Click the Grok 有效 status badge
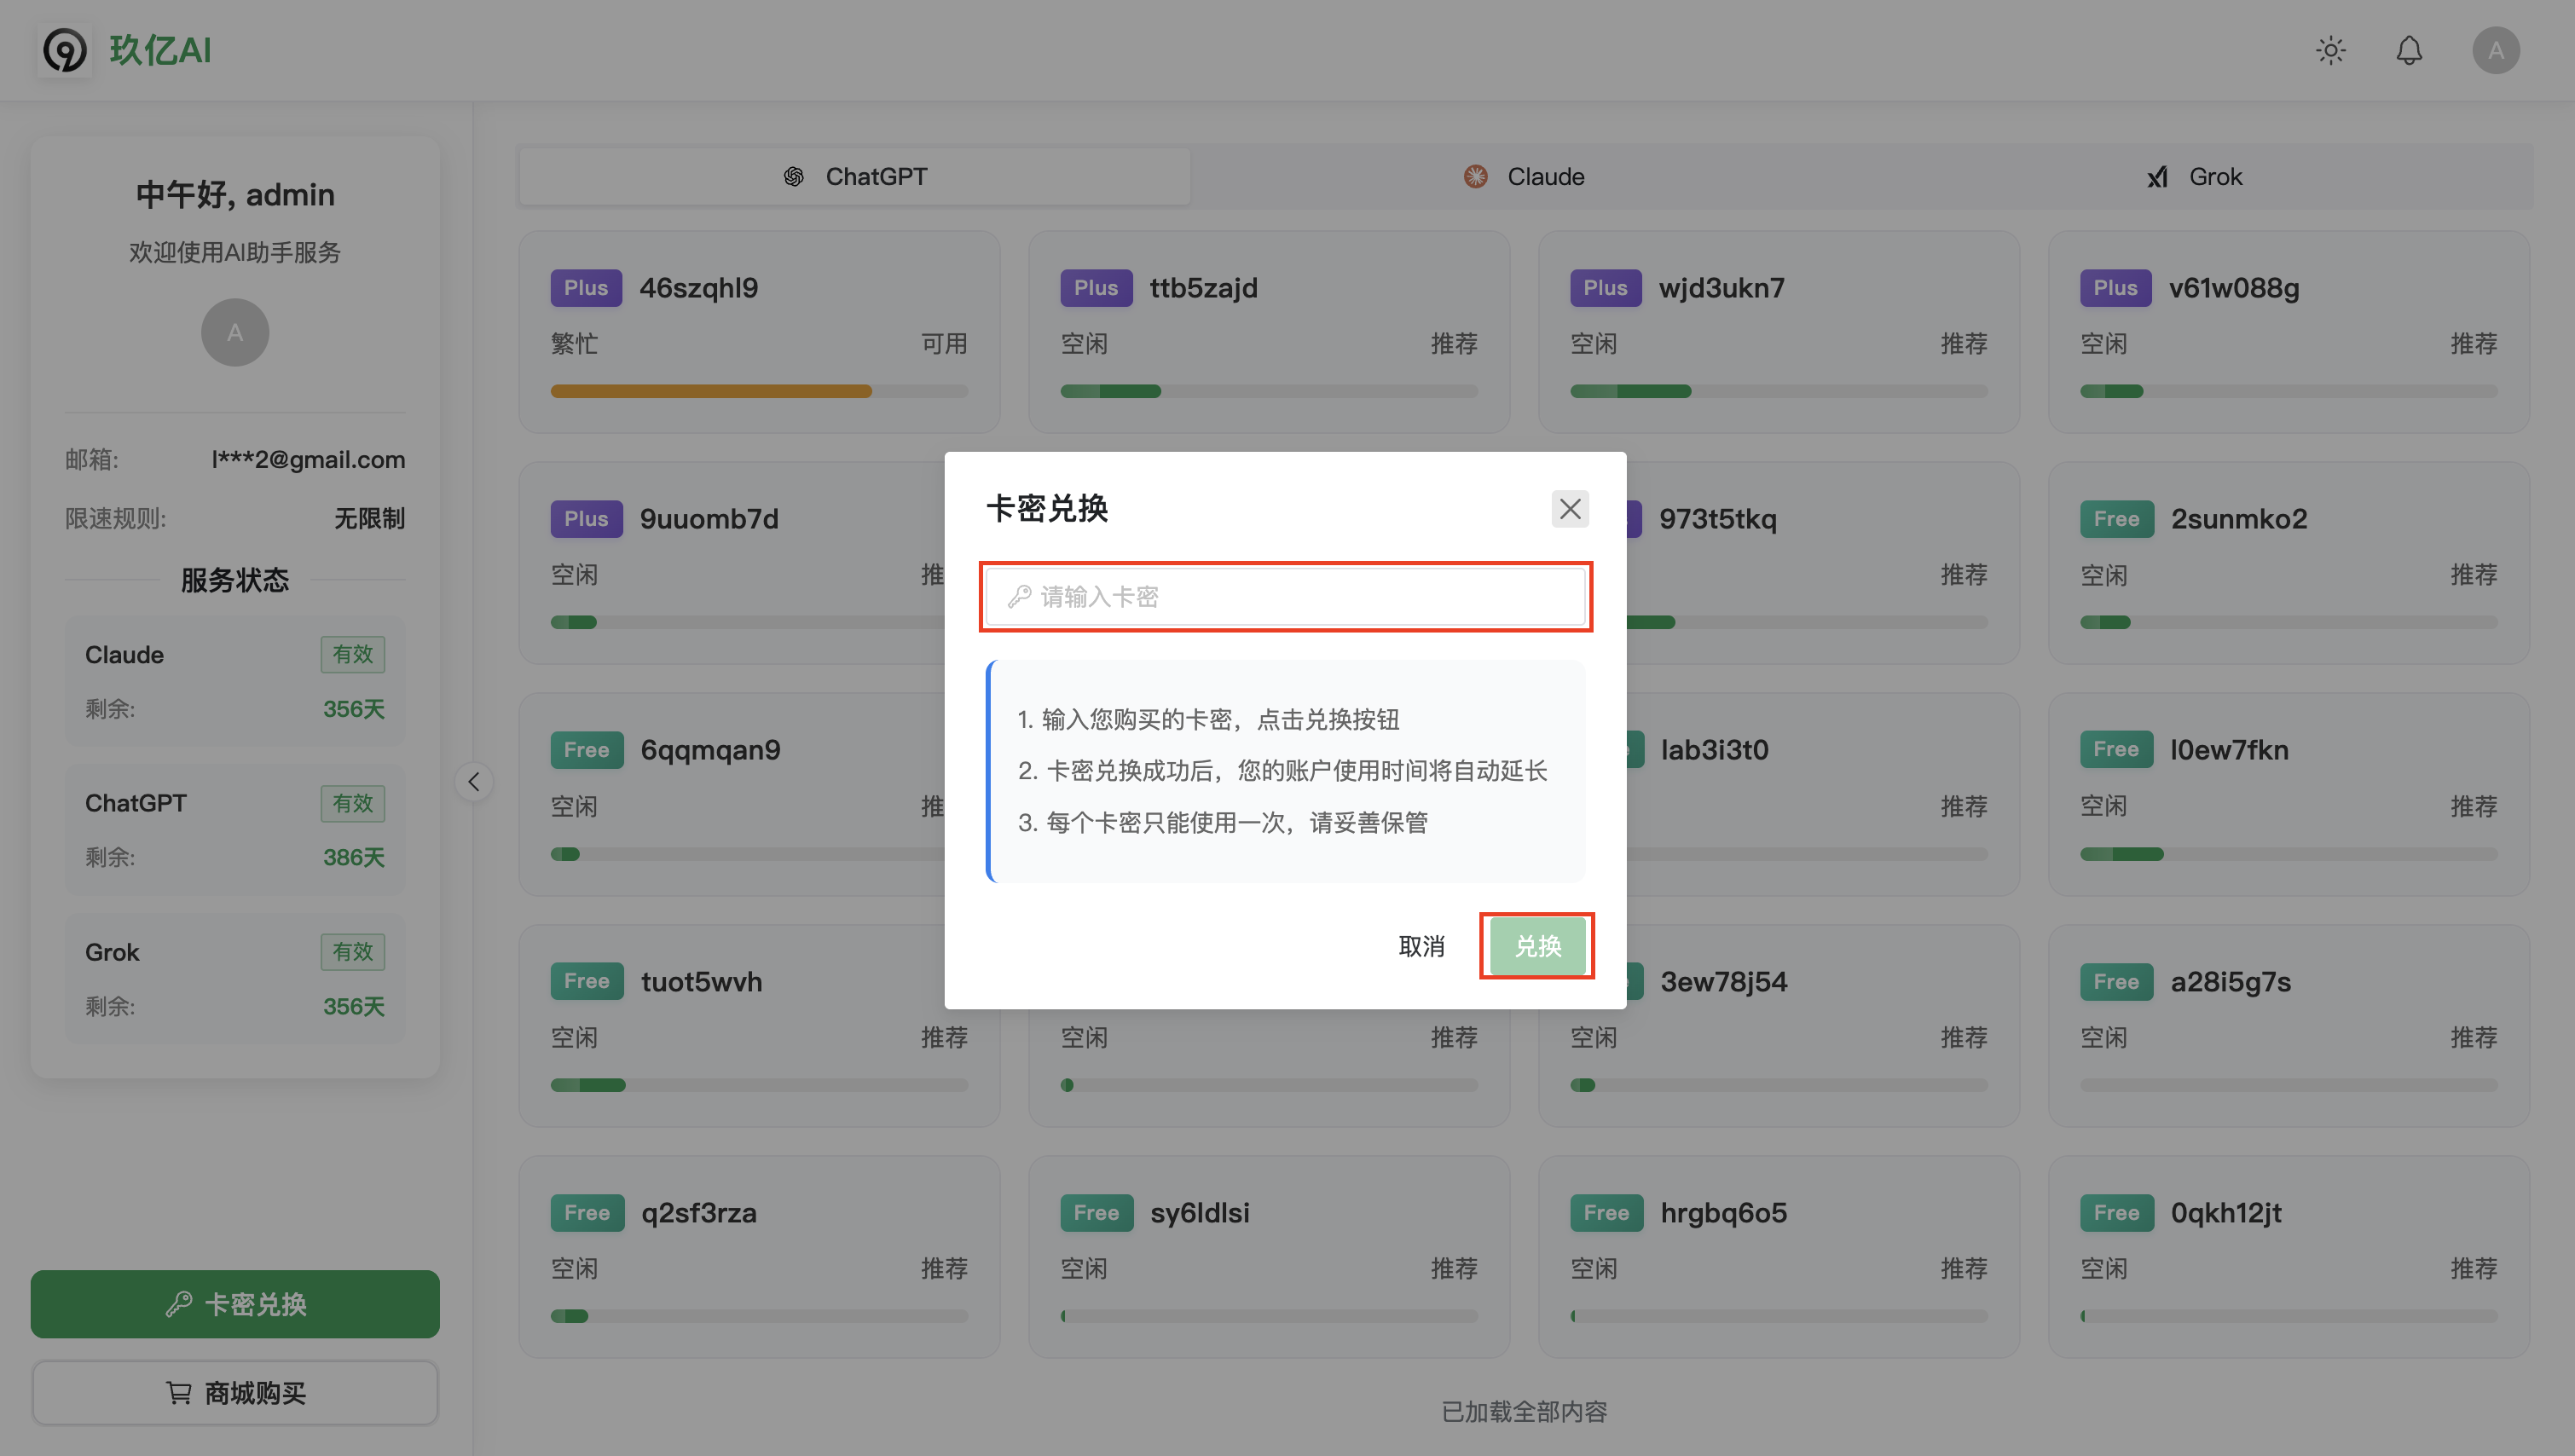The height and width of the screenshot is (1456, 2575). [x=353, y=951]
